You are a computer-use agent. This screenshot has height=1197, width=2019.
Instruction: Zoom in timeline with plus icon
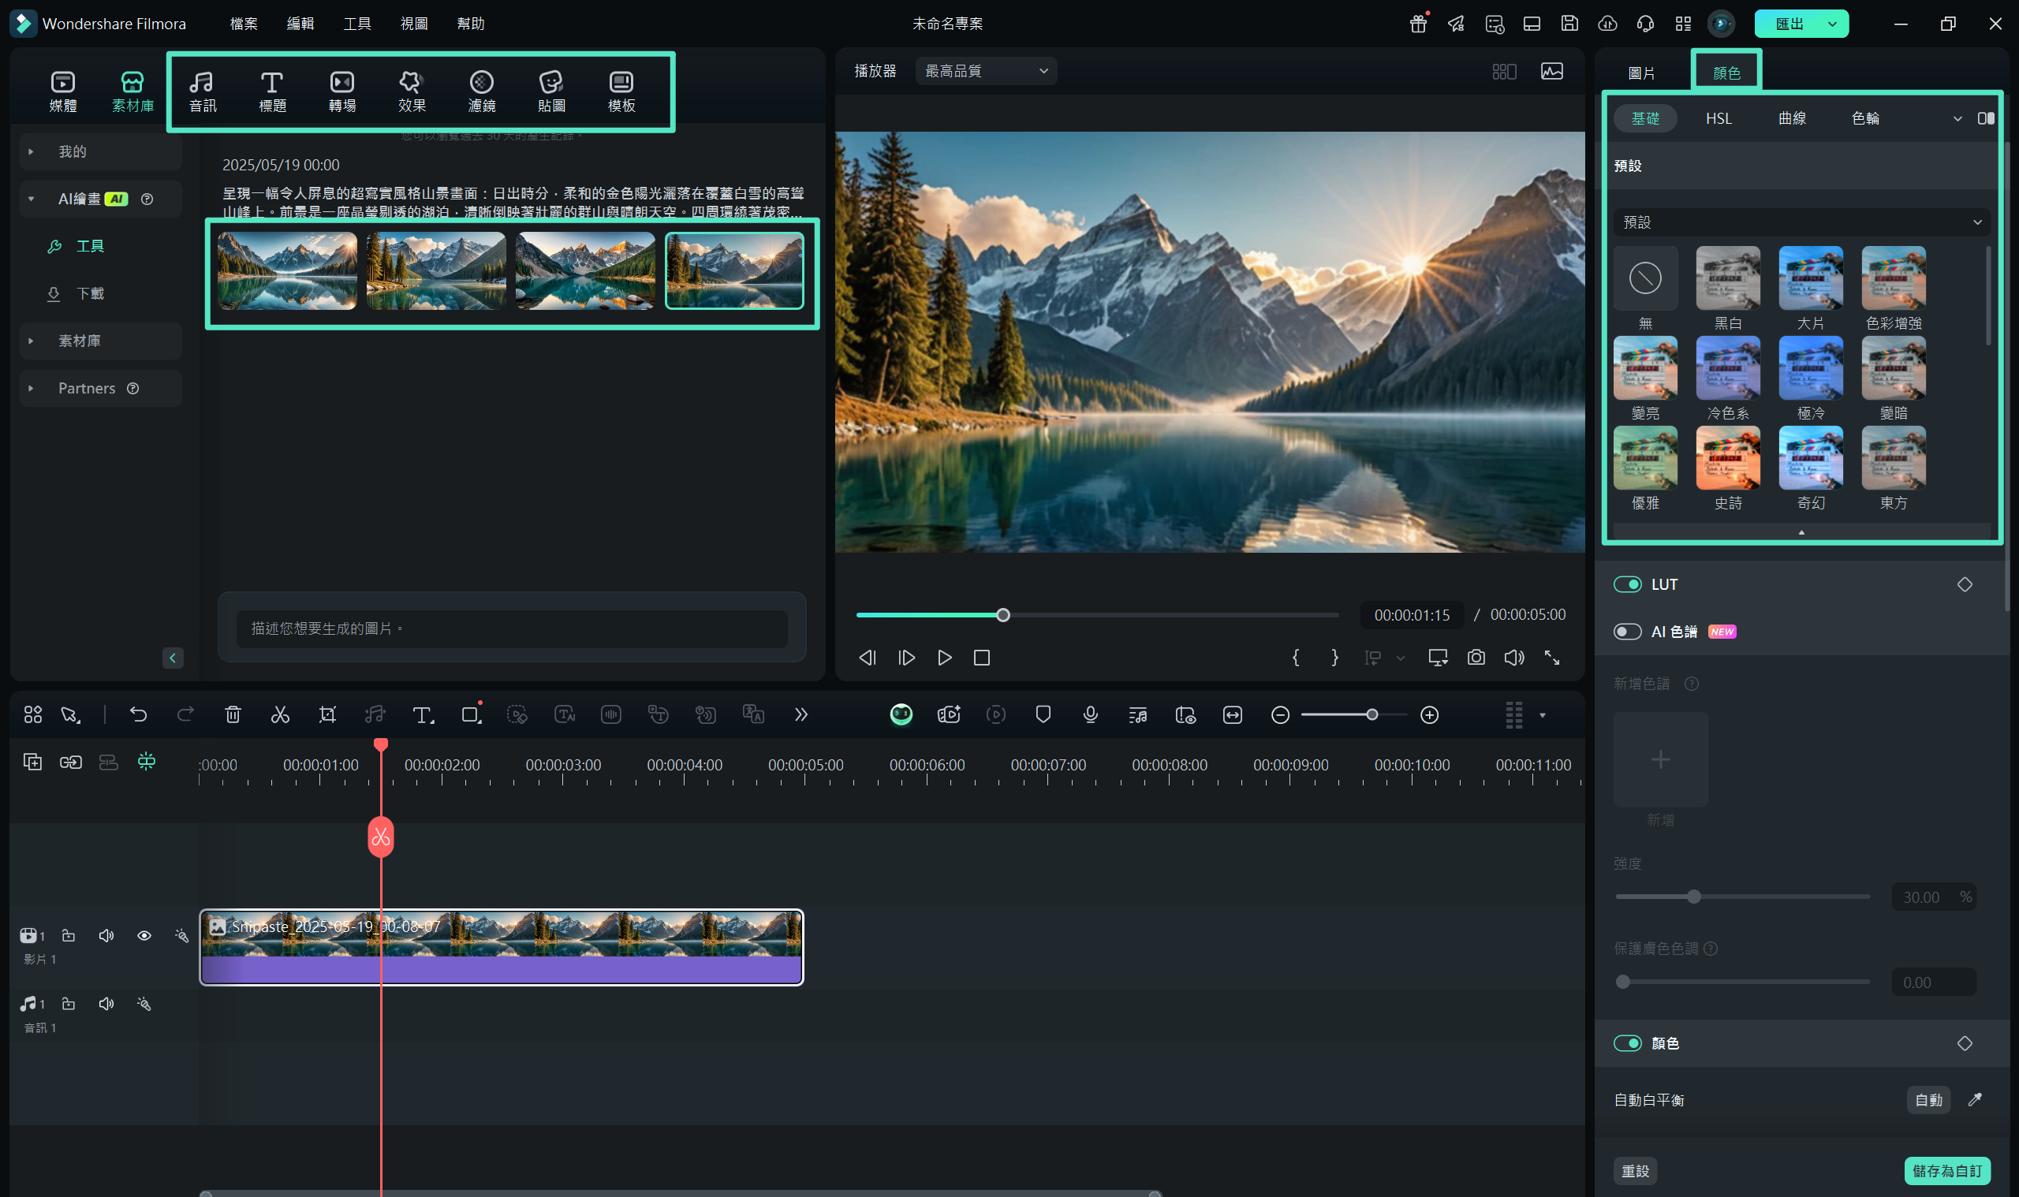click(1428, 714)
